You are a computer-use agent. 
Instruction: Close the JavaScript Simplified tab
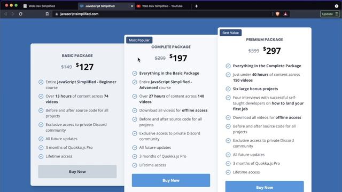(x=132, y=6)
